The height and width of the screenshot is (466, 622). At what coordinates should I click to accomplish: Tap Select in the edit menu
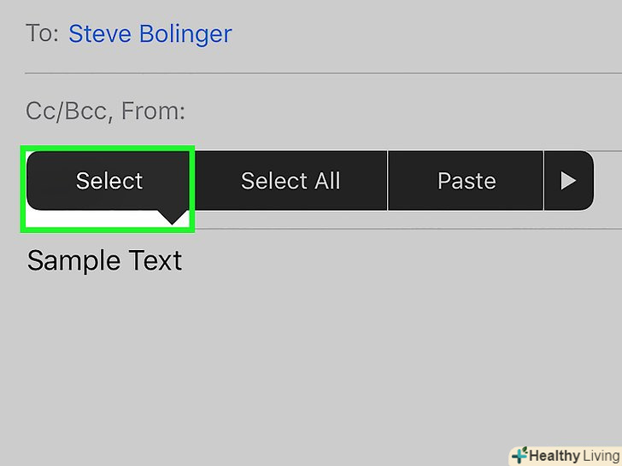tap(109, 181)
